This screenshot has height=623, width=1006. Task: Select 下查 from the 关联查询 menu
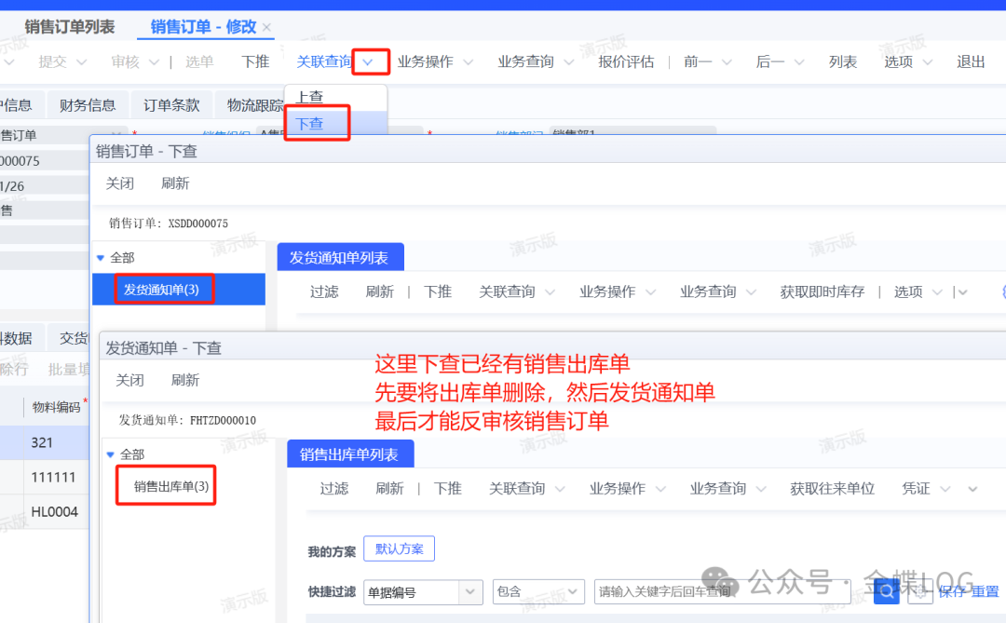pos(310,124)
